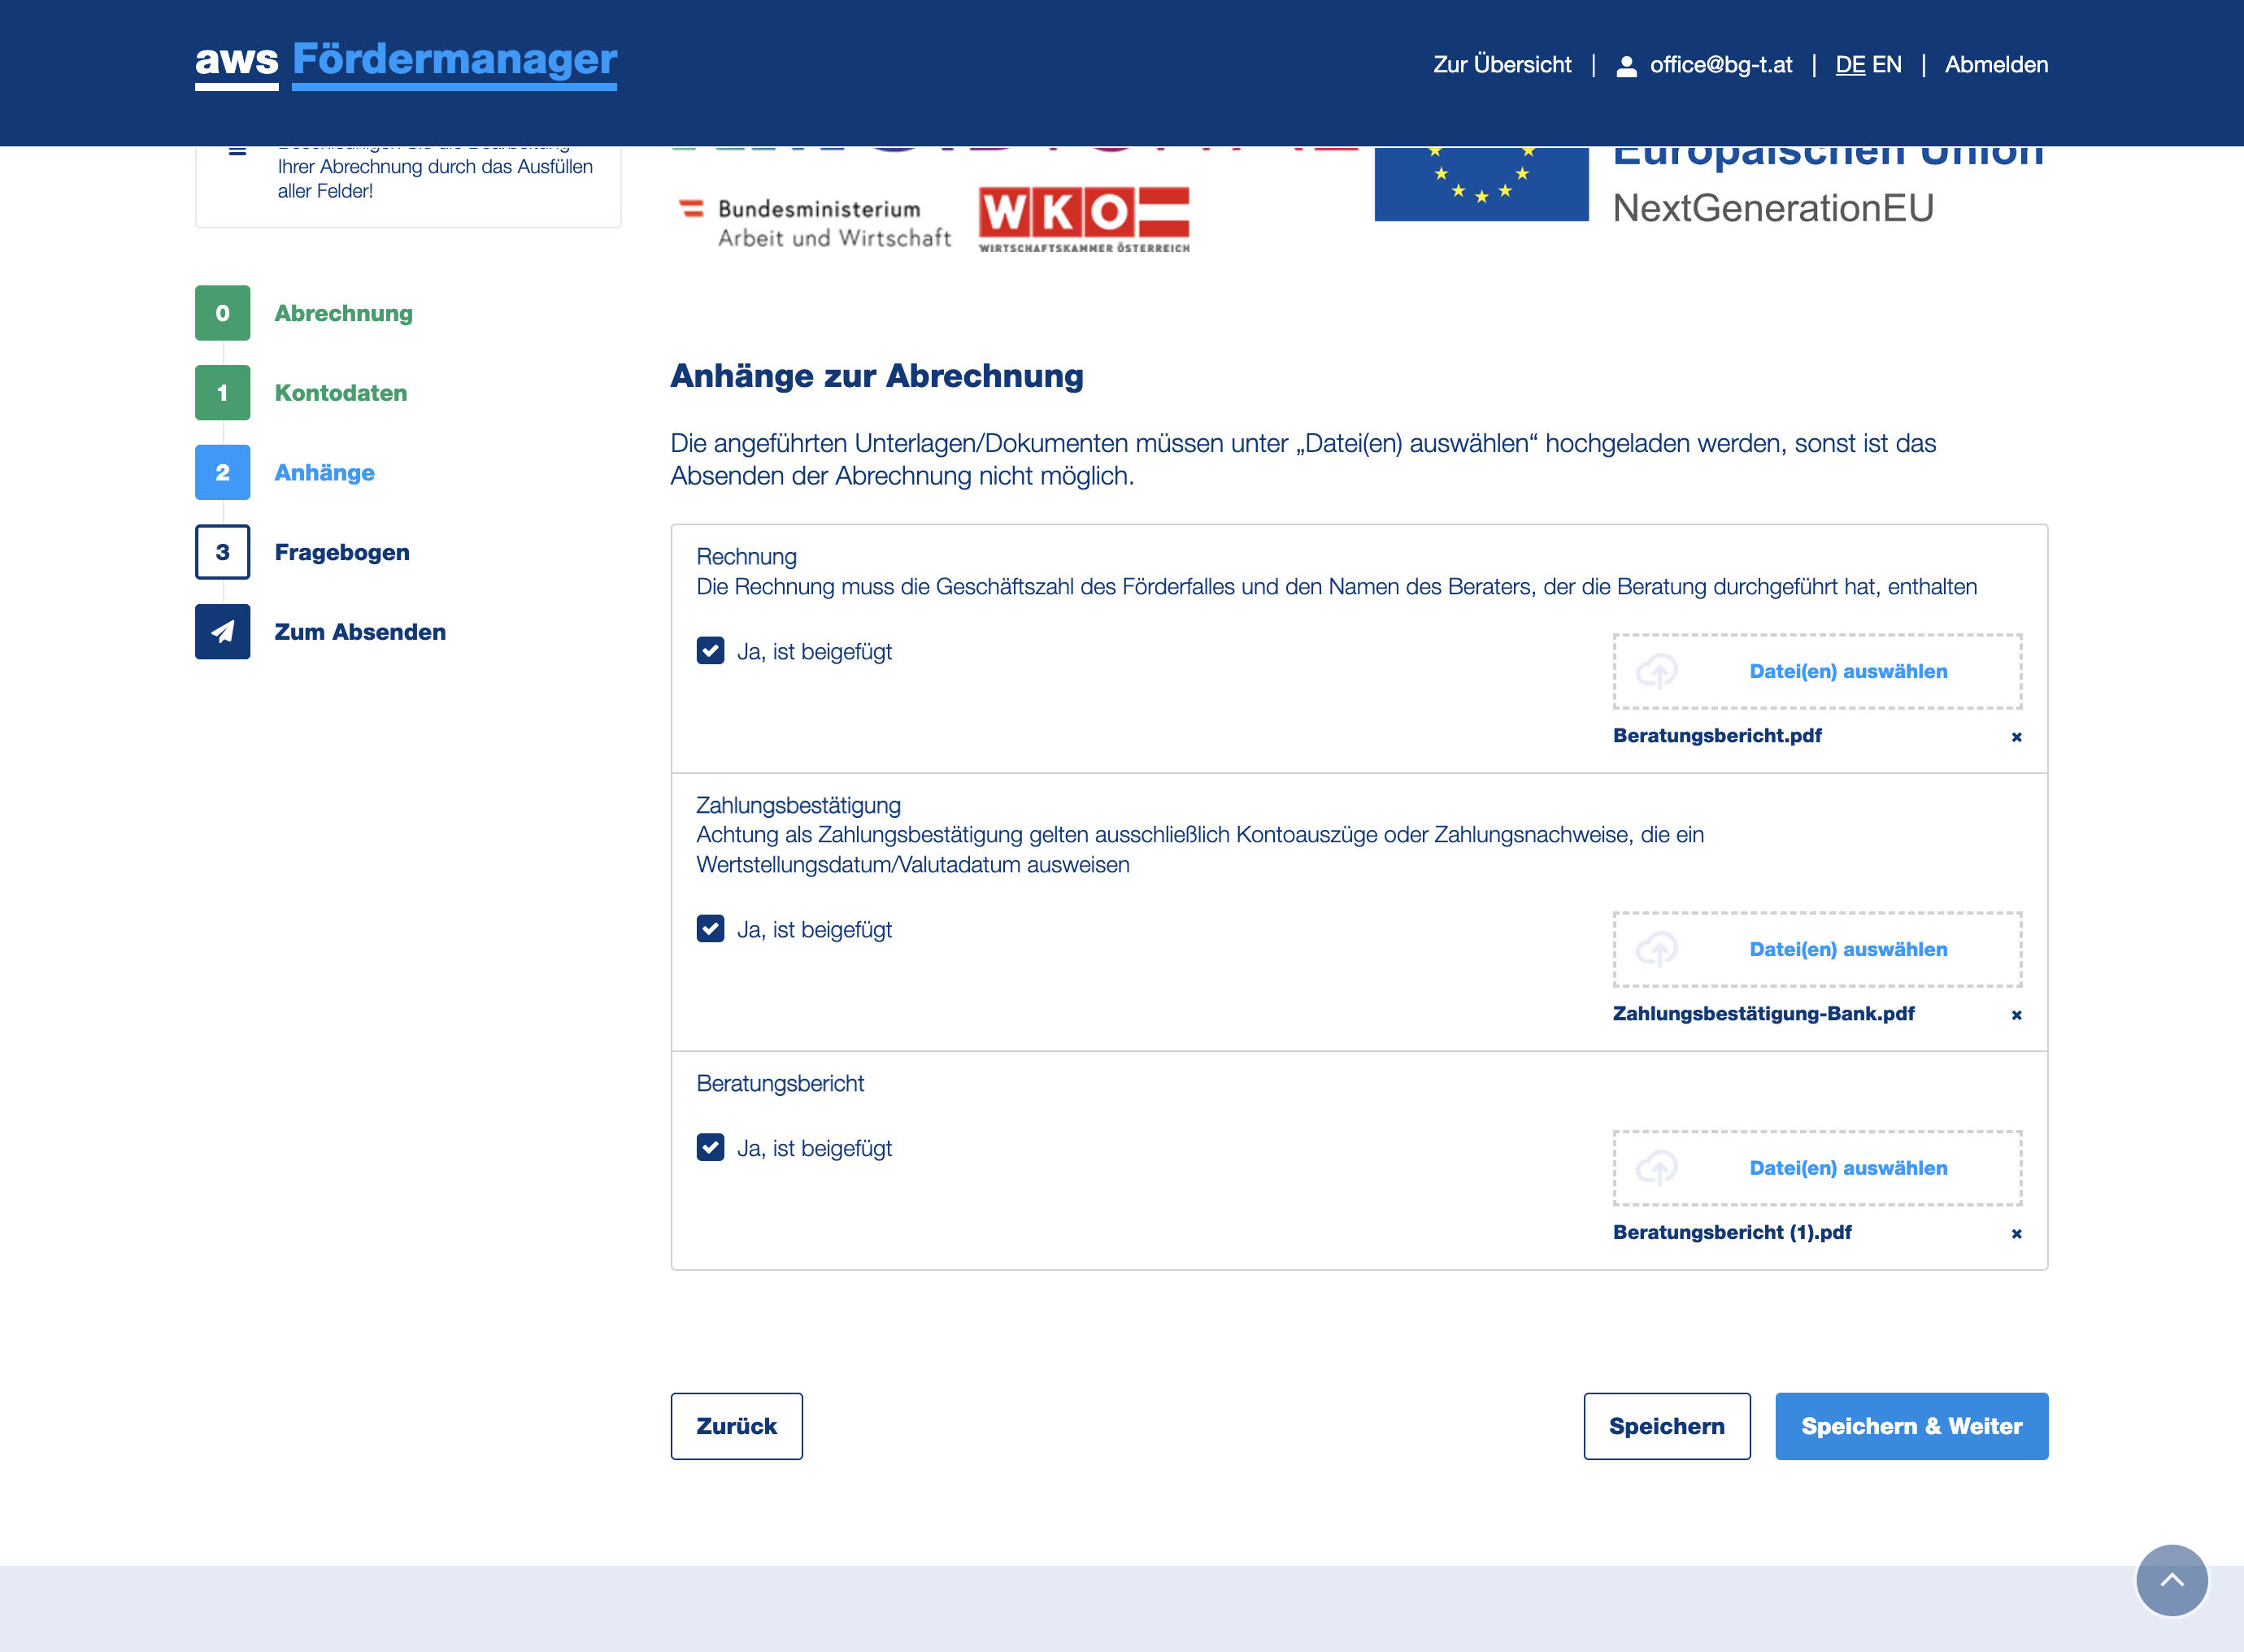The height and width of the screenshot is (1652, 2244).
Task: Click the step 2 number badge
Action: (222, 472)
